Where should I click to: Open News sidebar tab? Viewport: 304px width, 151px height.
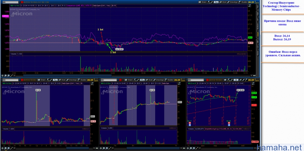point(258,53)
